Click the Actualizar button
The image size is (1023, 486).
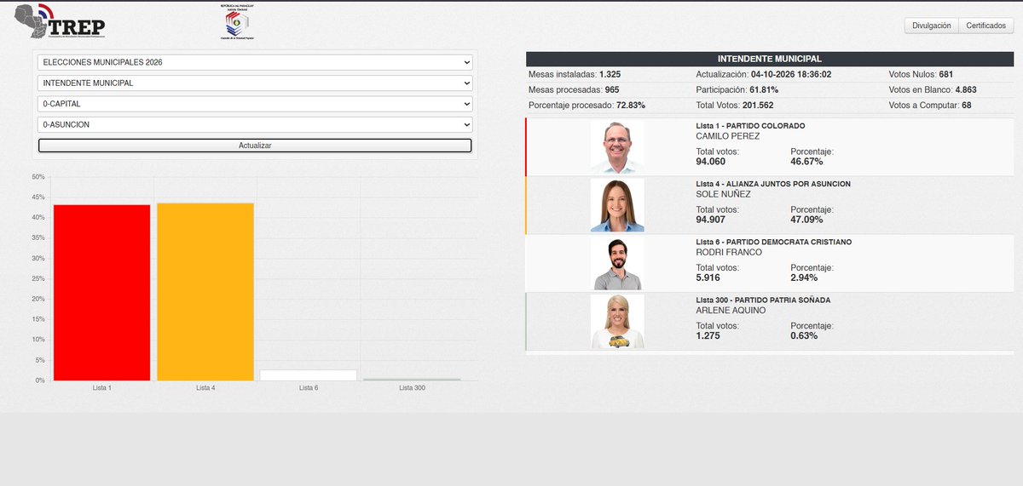(255, 146)
